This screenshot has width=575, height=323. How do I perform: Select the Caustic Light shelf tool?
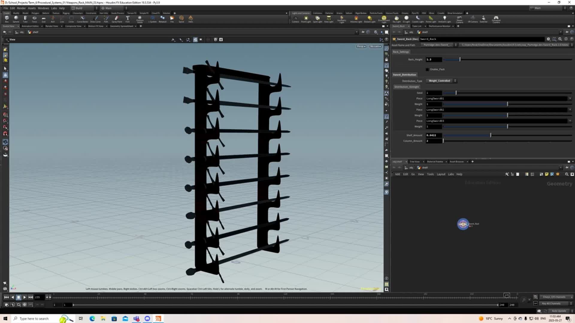[418, 19]
